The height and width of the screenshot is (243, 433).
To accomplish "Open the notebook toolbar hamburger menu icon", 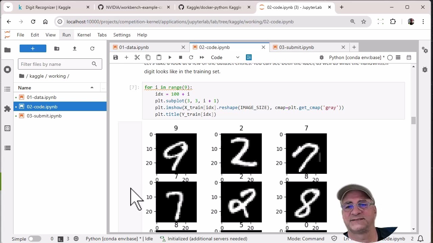I will pyautogui.click(x=398, y=57).
